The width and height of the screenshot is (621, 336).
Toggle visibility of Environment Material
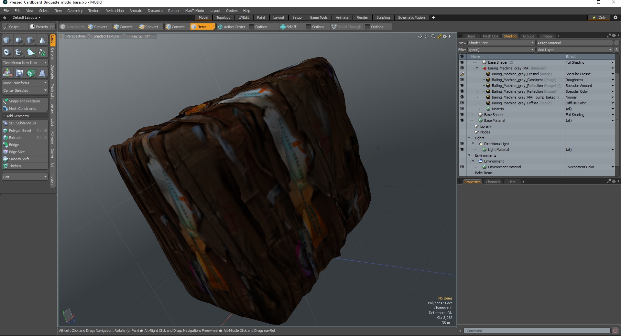(x=462, y=167)
